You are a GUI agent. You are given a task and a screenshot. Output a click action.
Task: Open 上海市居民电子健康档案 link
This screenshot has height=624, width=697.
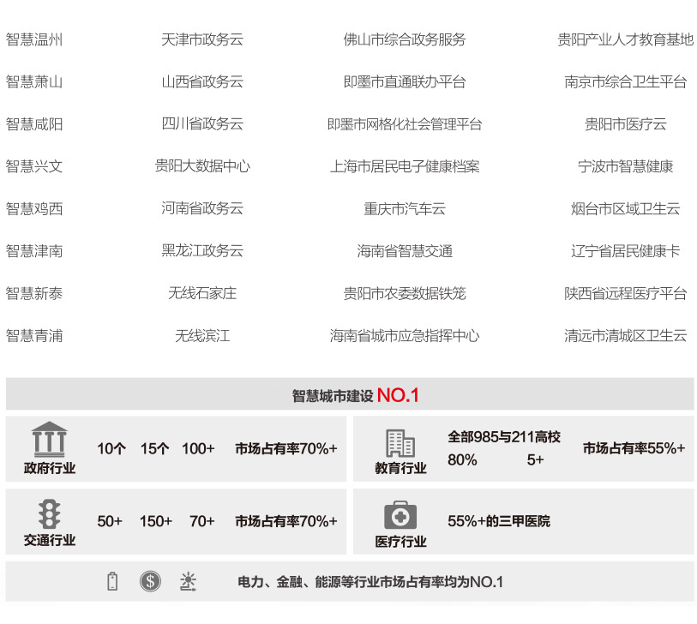click(405, 166)
